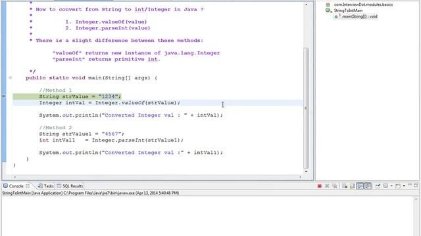Image resolution: width=421 pixels, height=236 pixels.
Task: Click the line String strValue1 = "4567";
Action: point(82,134)
